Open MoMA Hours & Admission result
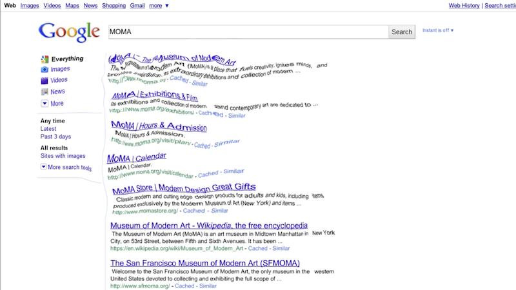 [159, 126]
